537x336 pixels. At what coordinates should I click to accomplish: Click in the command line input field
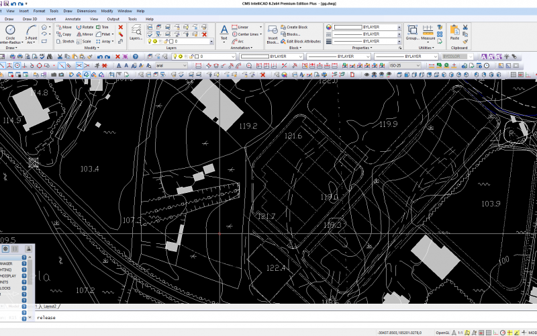point(201,317)
